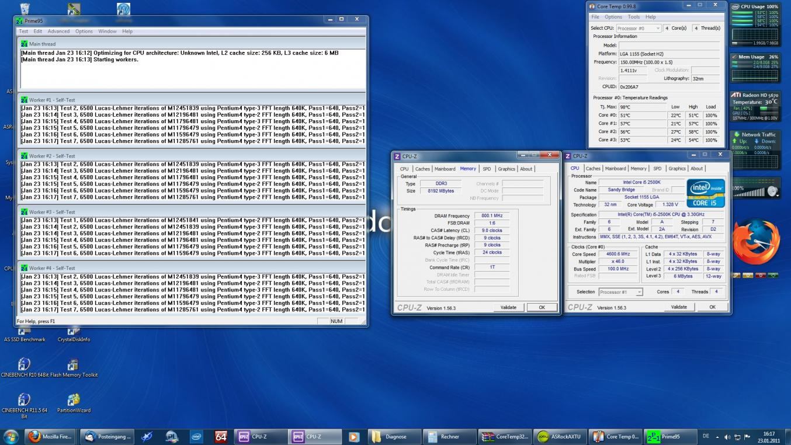This screenshot has width=791, height=445.
Task: Click the Prime95 title bar icon
Action: coord(20,20)
